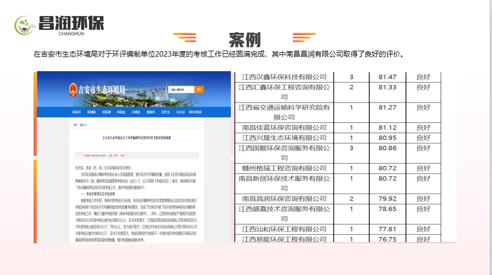Screen dimensions: 492x275
Task: Click the score 81.27
Action: click(x=387, y=107)
